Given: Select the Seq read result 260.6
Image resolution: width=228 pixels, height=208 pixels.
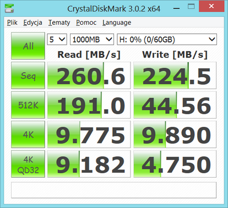Looking at the screenshot, I should point(89,76).
